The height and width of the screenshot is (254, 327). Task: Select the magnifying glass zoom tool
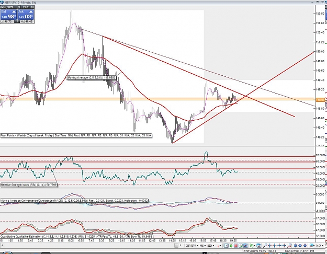(x=265, y=246)
